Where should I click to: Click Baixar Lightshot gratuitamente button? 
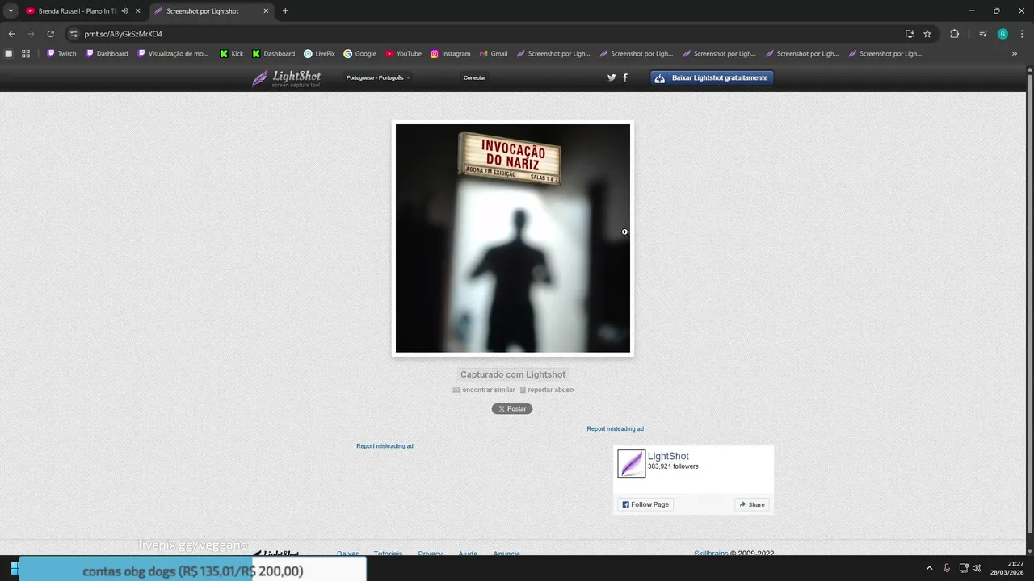(x=712, y=77)
